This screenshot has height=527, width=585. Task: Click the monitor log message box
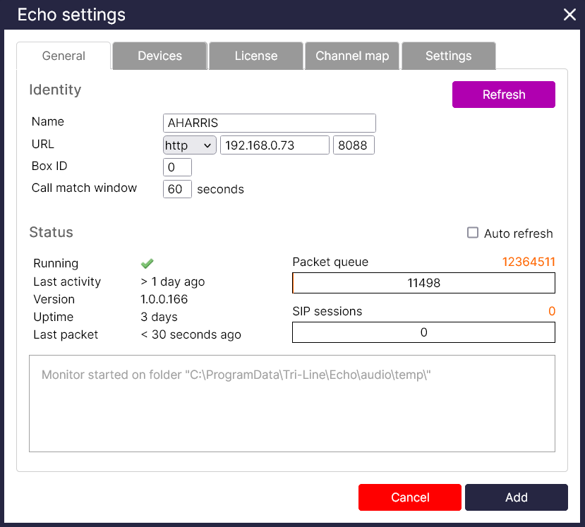point(291,403)
